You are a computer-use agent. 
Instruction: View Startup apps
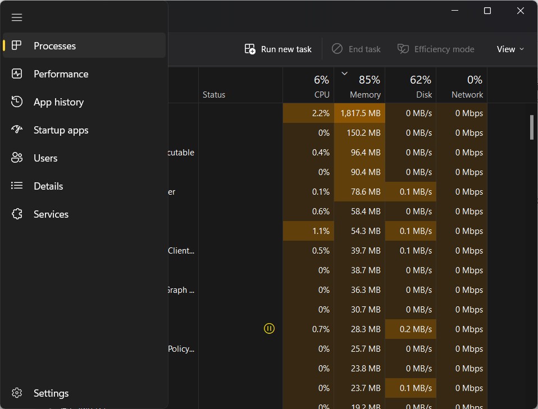click(61, 130)
